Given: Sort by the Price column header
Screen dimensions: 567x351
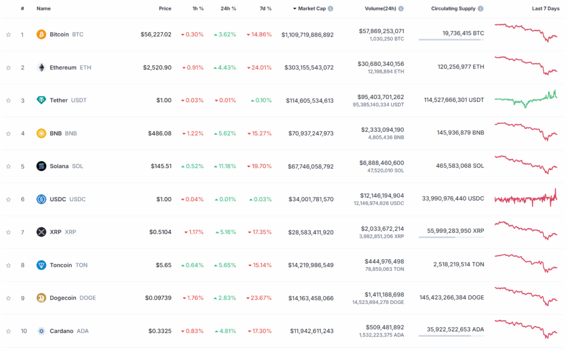Looking at the screenshot, I should click(x=165, y=9).
